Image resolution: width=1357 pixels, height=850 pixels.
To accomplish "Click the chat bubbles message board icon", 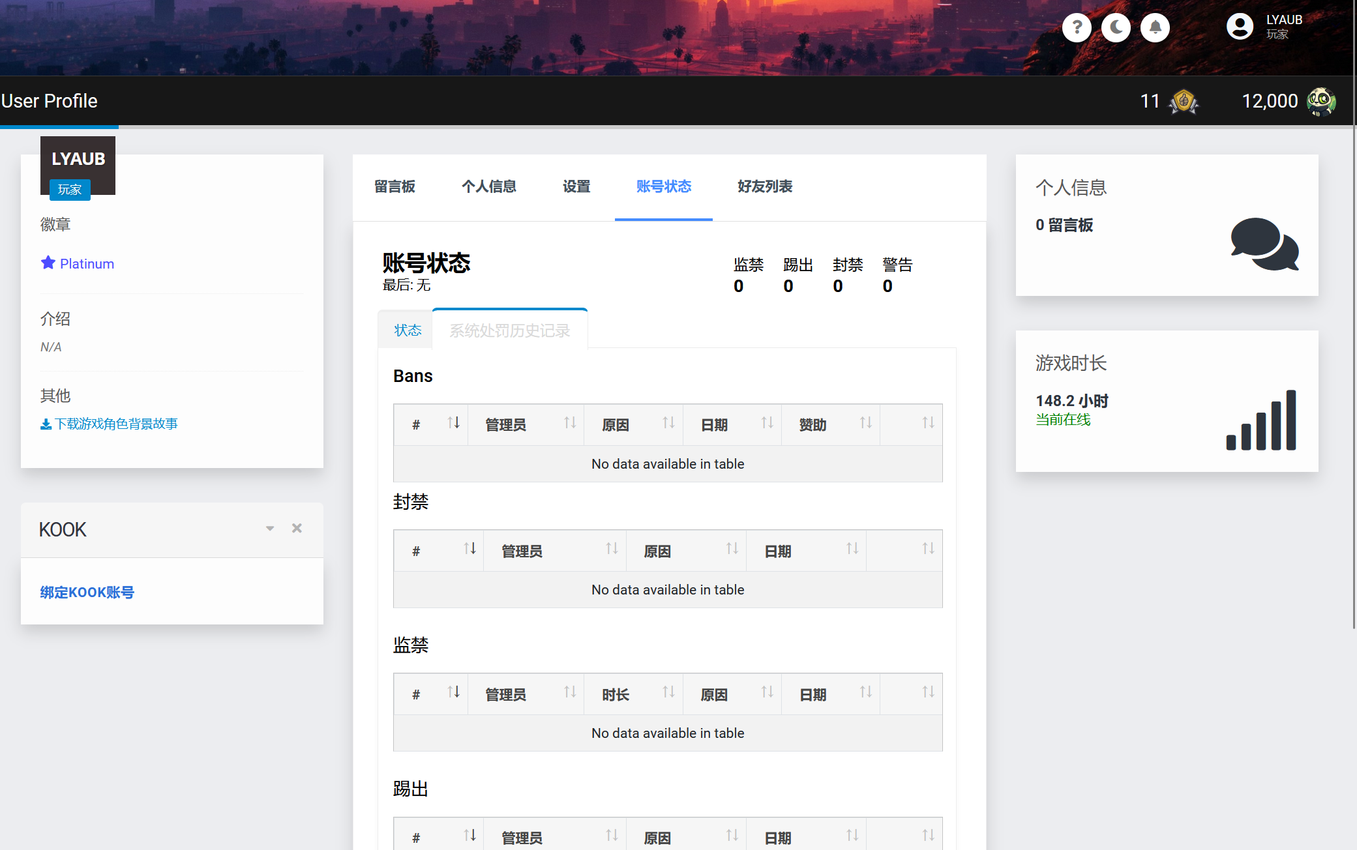I will (x=1264, y=244).
